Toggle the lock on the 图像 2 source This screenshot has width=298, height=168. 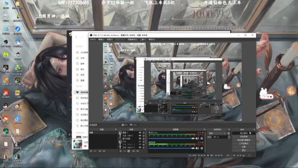pyautogui.click(x=144, y=133)
